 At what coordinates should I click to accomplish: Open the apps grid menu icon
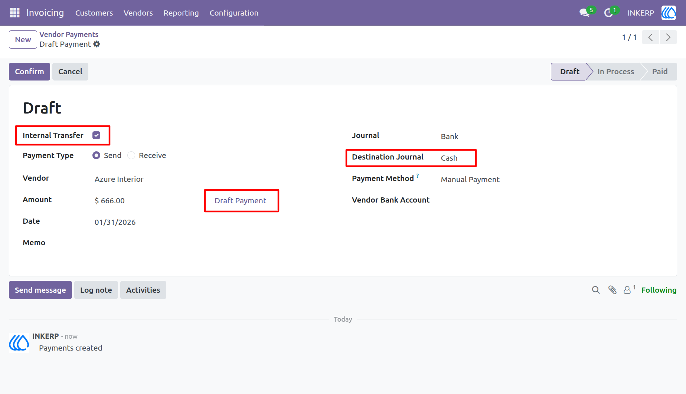click(x=14, y=13)
